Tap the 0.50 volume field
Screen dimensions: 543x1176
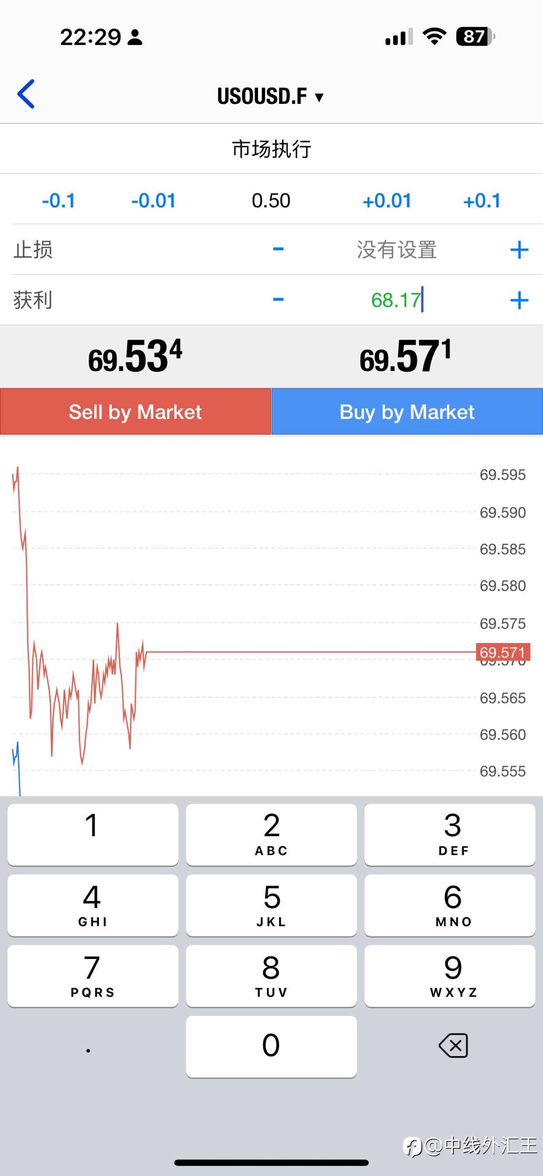pyautogui.click(x=271, y=201)
